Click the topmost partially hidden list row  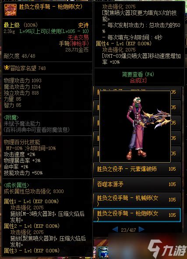coord(137,92)
